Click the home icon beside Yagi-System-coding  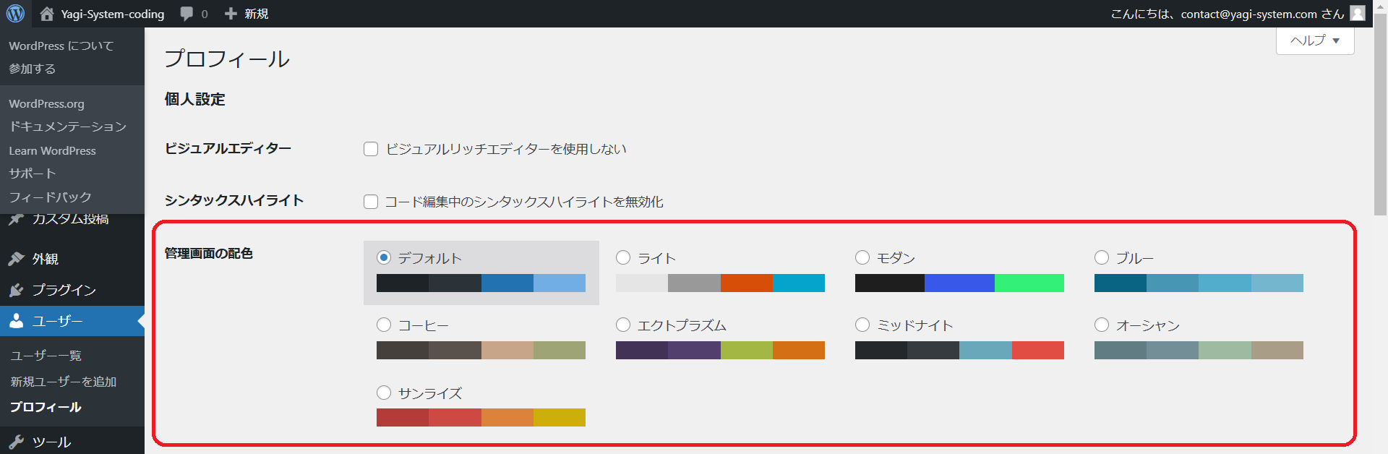point(47,14)
